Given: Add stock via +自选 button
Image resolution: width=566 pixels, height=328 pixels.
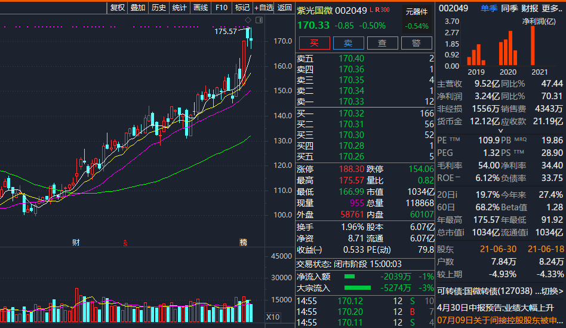Looking at the screenshot, I should point(264,8).
